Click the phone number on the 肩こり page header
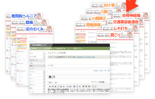Viewport: 155px width, 99px height. point(126,37)
